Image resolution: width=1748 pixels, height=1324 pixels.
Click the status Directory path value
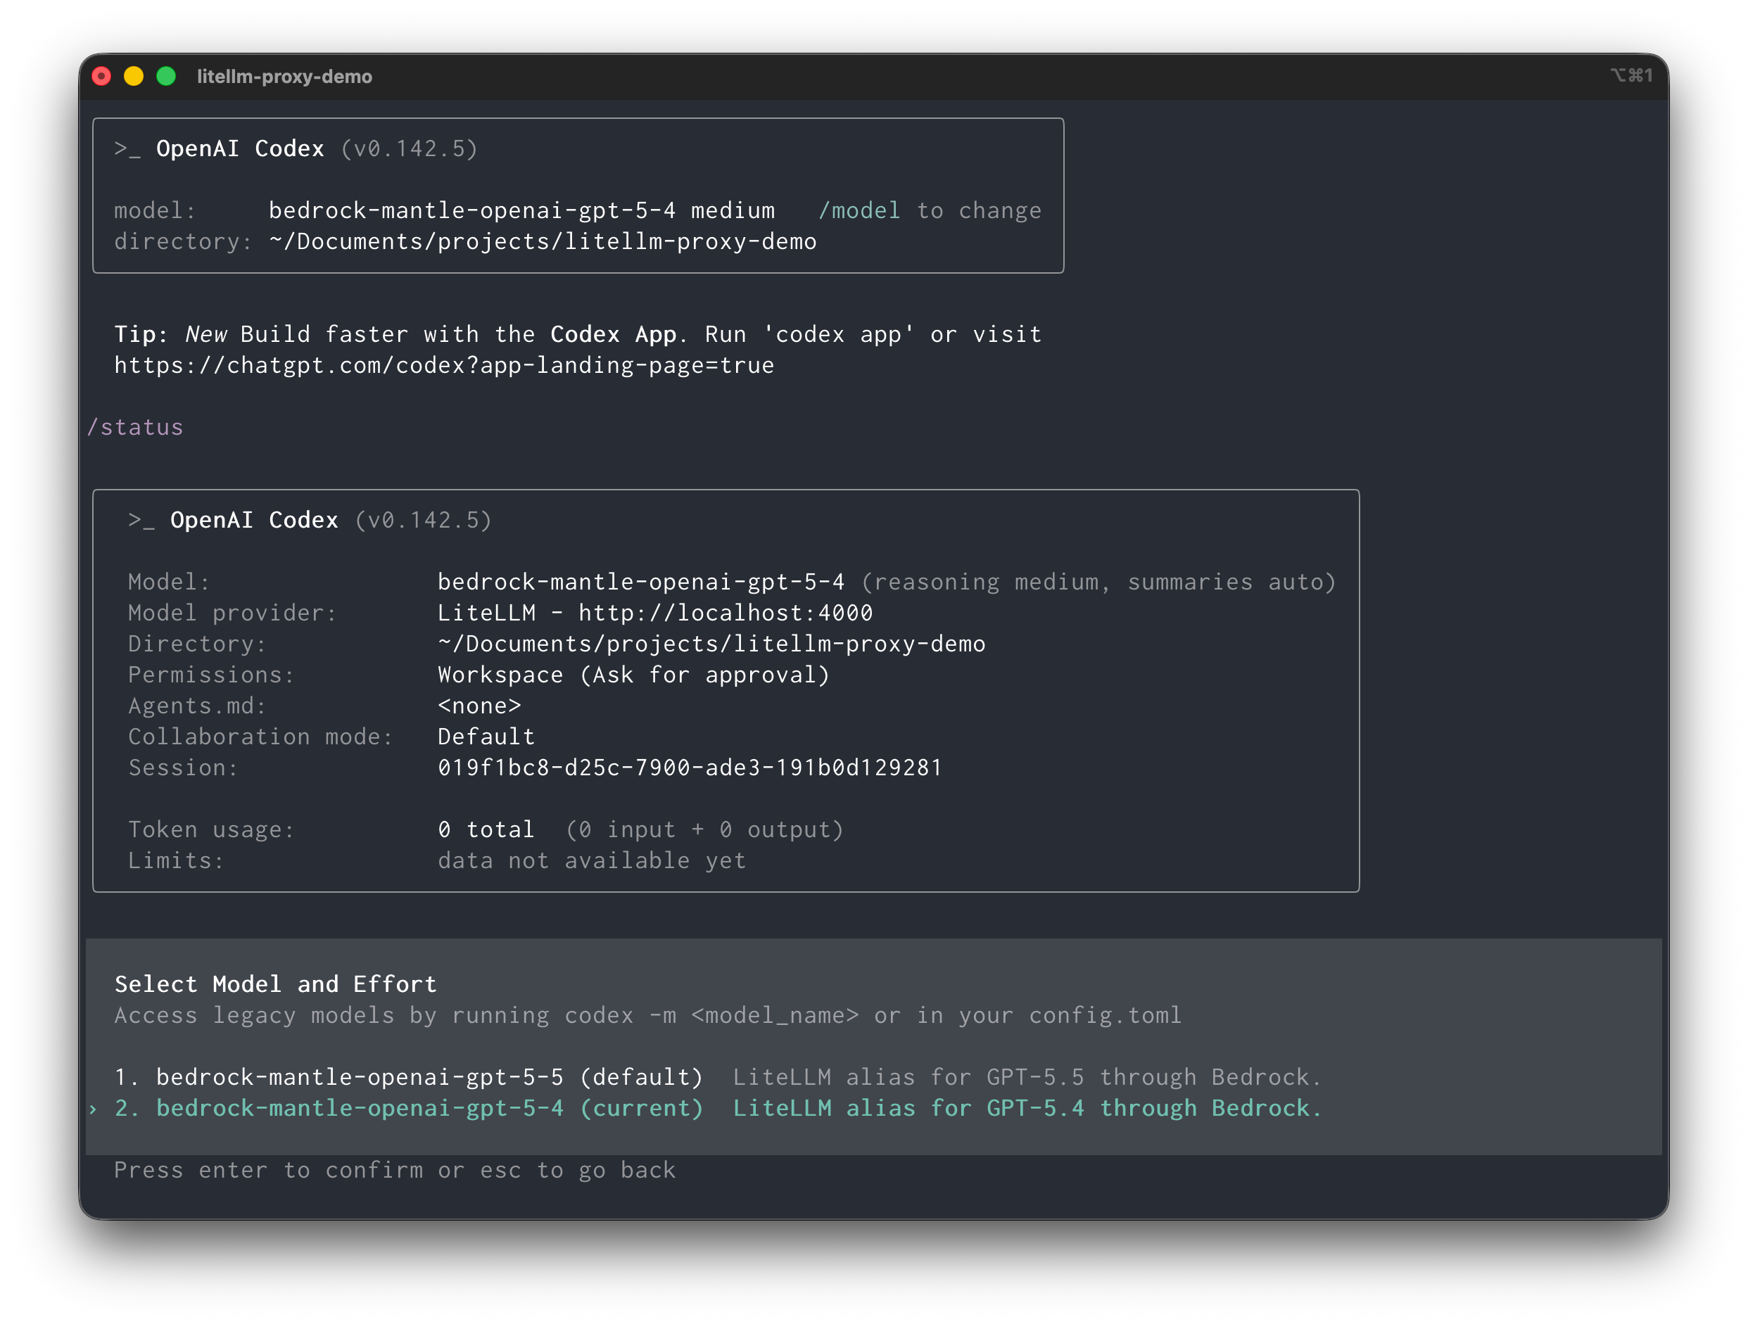tap(711, 644)
